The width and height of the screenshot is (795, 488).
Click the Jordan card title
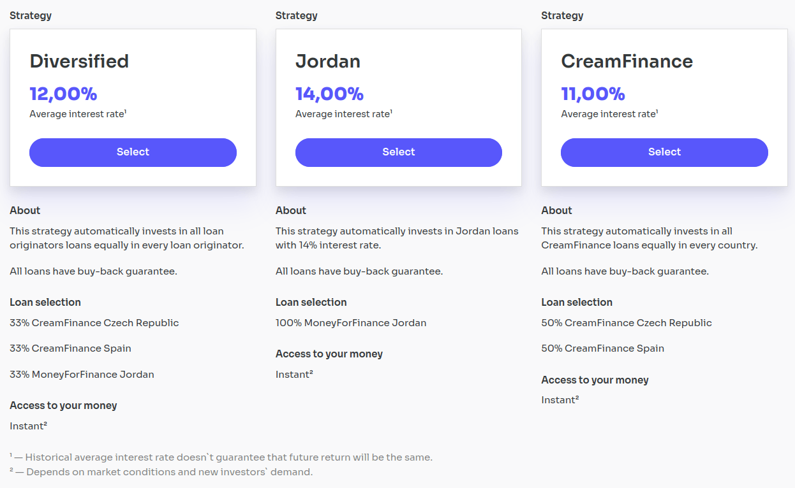point(328,61)
